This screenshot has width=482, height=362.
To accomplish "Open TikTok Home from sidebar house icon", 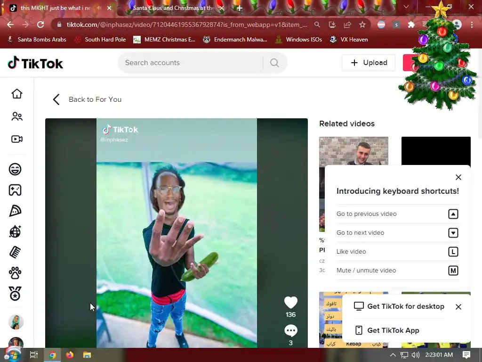I will (17, 94).
